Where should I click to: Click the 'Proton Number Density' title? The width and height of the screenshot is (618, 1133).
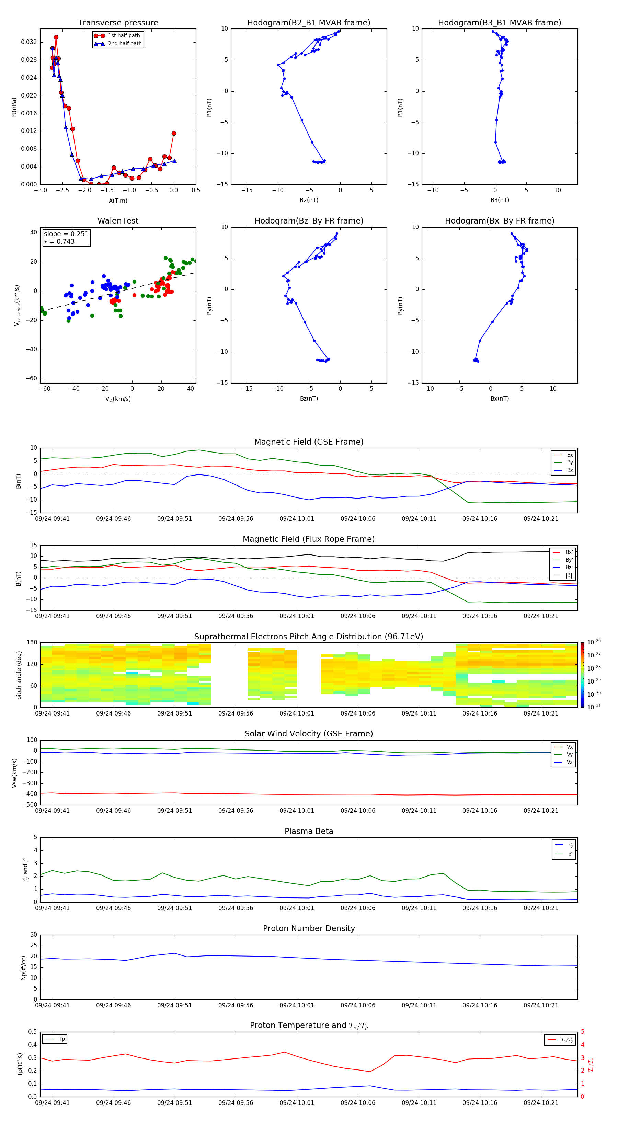(309, 928)
